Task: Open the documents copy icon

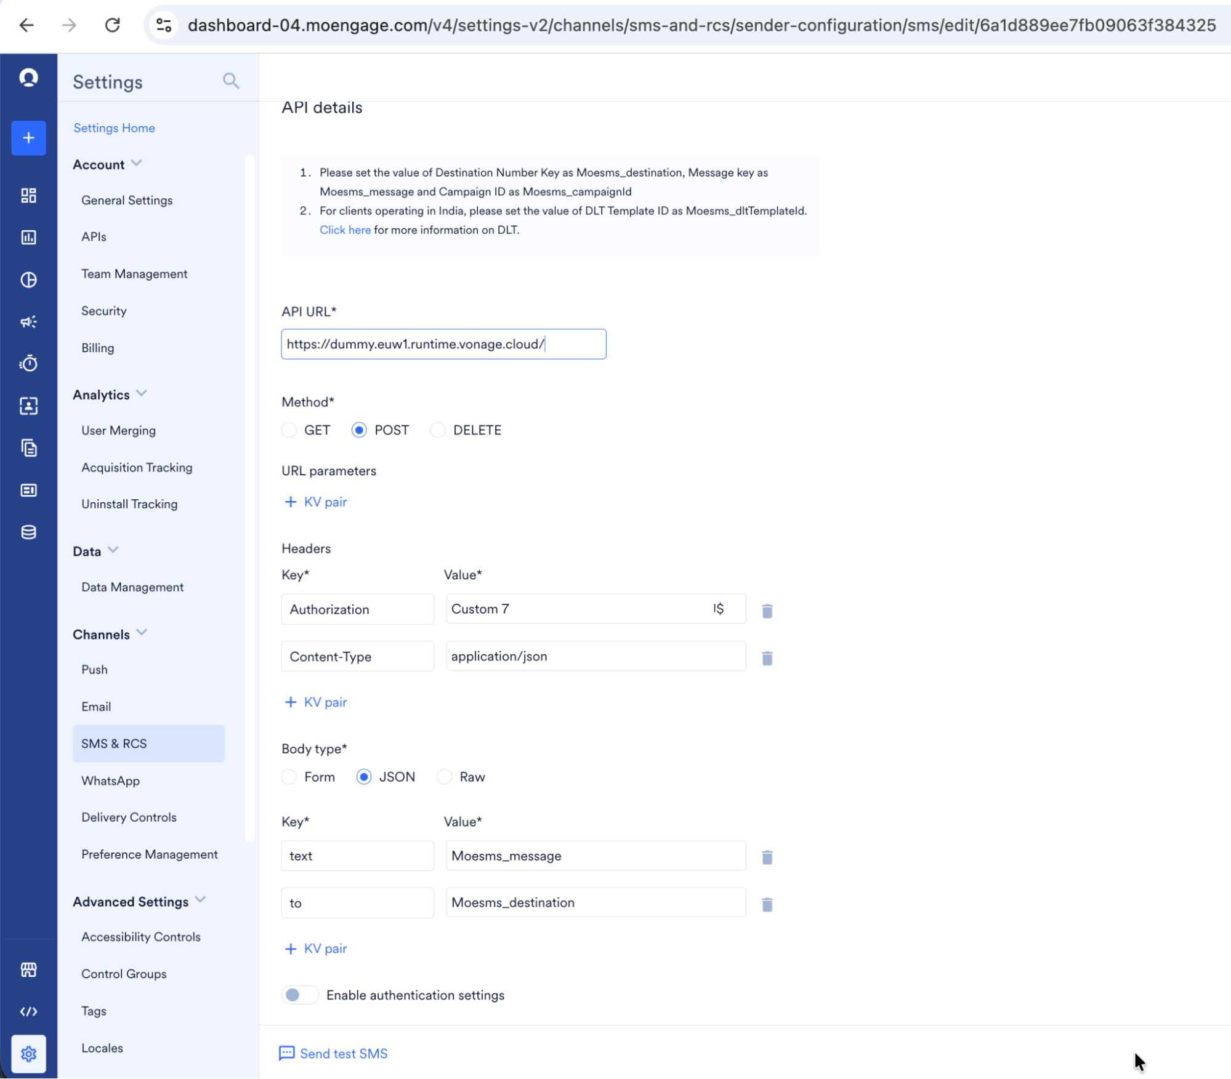Action: (28, 448)
